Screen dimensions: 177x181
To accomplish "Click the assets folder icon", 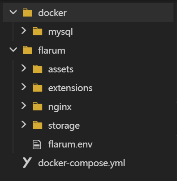I will pyautogui.click(x=37, y=69).
